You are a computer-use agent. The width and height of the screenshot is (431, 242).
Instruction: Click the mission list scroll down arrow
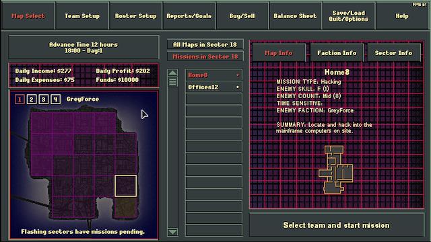[x=172, y=232]
